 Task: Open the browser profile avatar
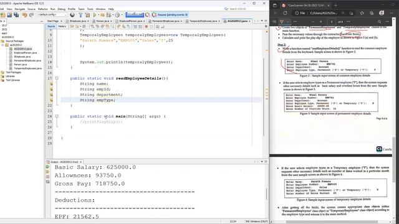[382, 13]
